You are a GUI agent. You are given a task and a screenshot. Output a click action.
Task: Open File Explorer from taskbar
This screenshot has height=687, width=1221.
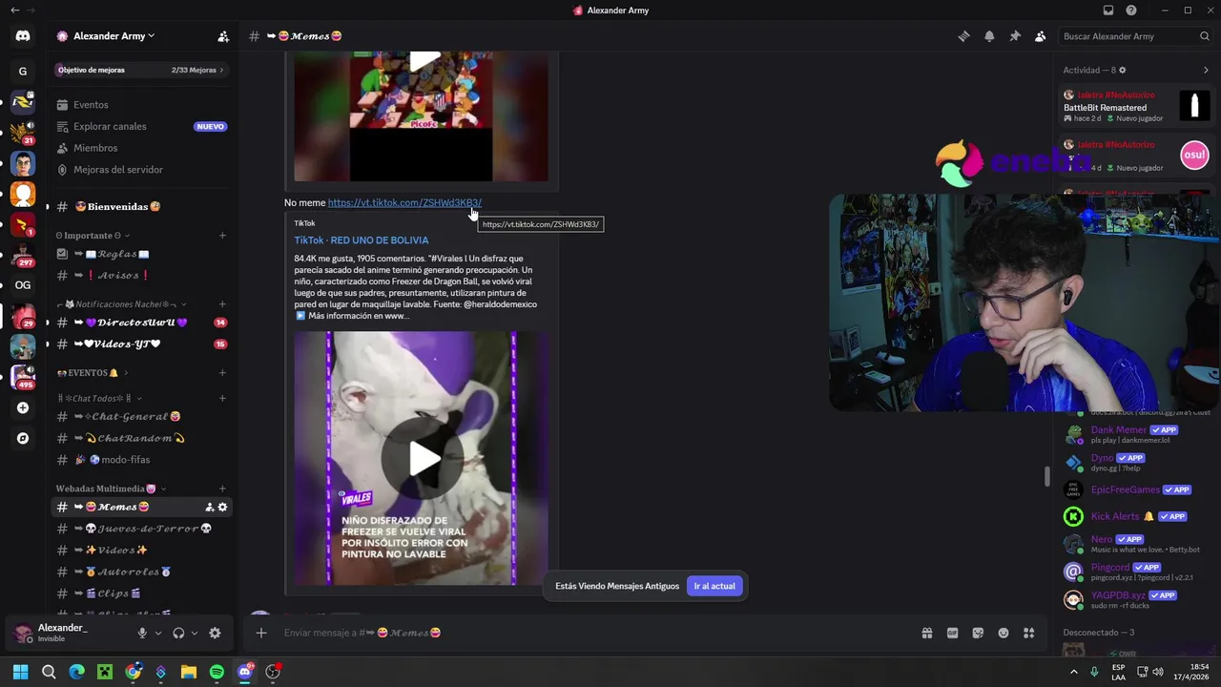point(189,672)
